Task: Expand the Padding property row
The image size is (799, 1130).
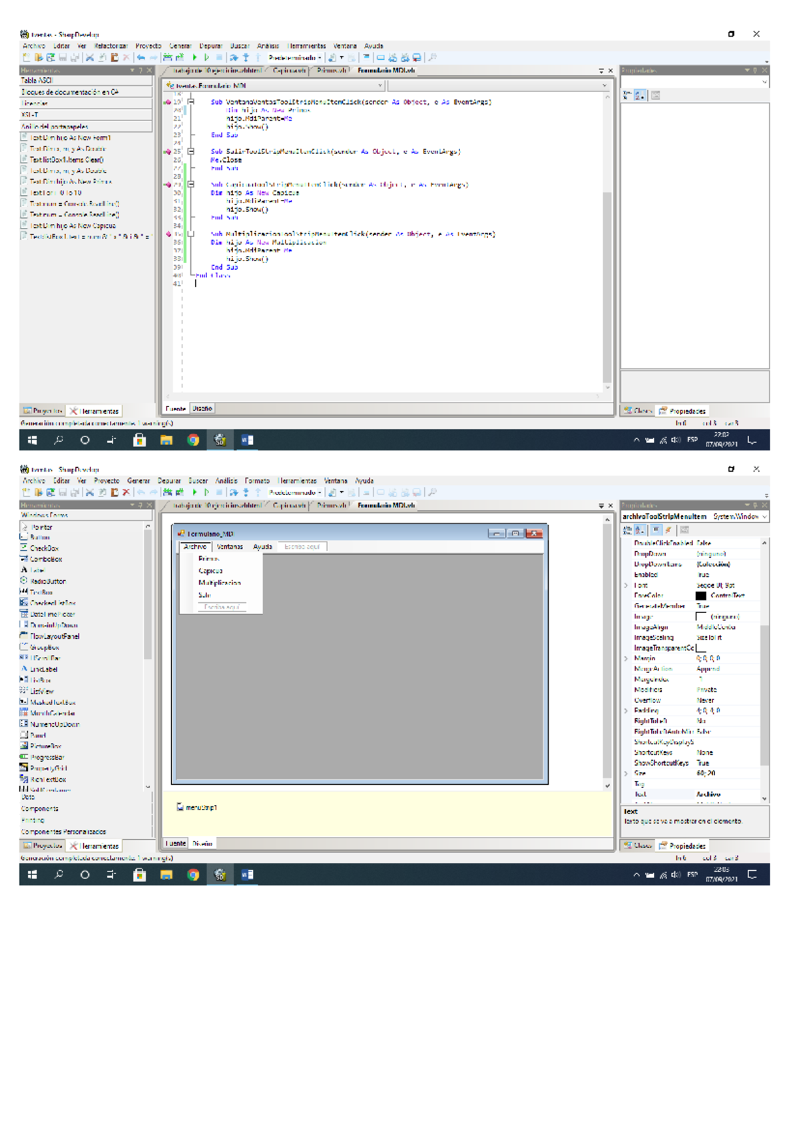Action: coord(626,711)
